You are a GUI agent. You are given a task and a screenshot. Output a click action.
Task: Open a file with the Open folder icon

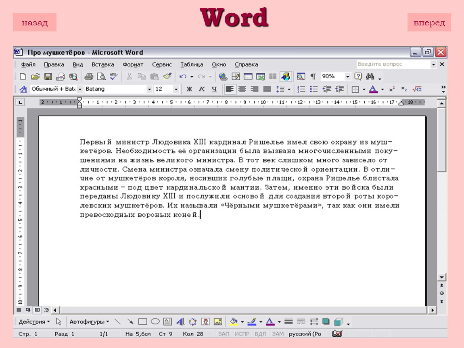coord(36,77)
